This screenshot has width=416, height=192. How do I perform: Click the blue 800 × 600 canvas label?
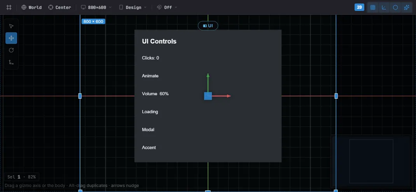tap(93, 21)
